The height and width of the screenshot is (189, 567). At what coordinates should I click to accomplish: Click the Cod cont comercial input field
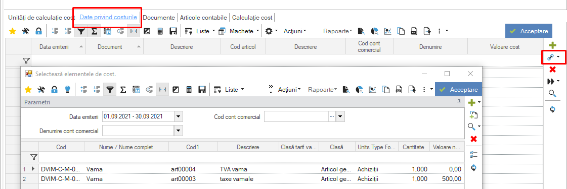pos(296,116)
